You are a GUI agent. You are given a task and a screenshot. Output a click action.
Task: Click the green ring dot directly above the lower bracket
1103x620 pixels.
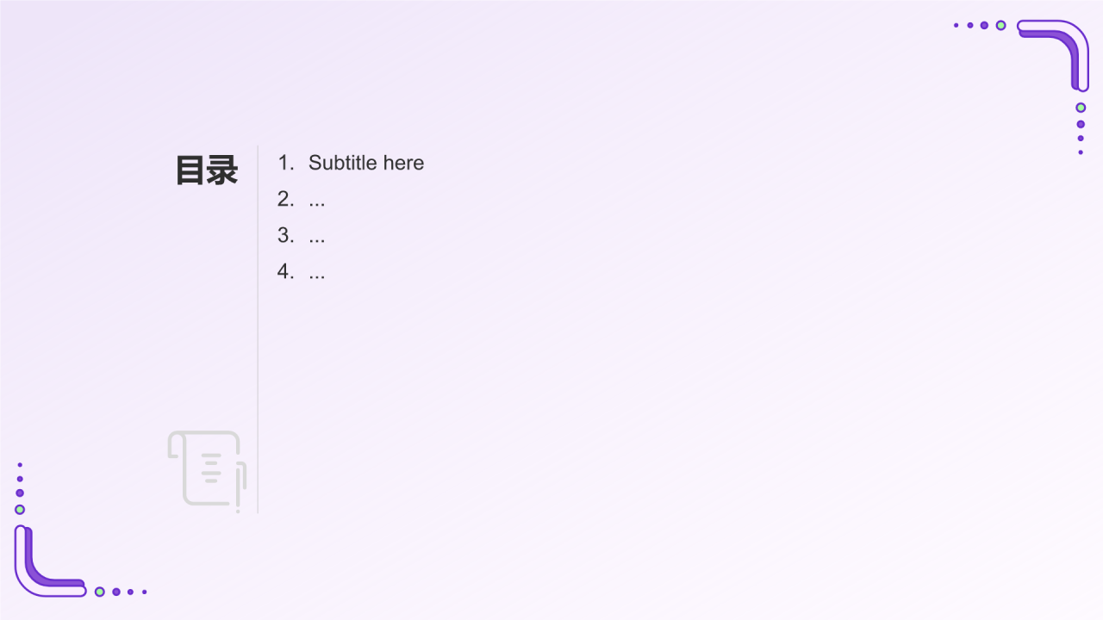pyautogui.click(x=20, y=510)
